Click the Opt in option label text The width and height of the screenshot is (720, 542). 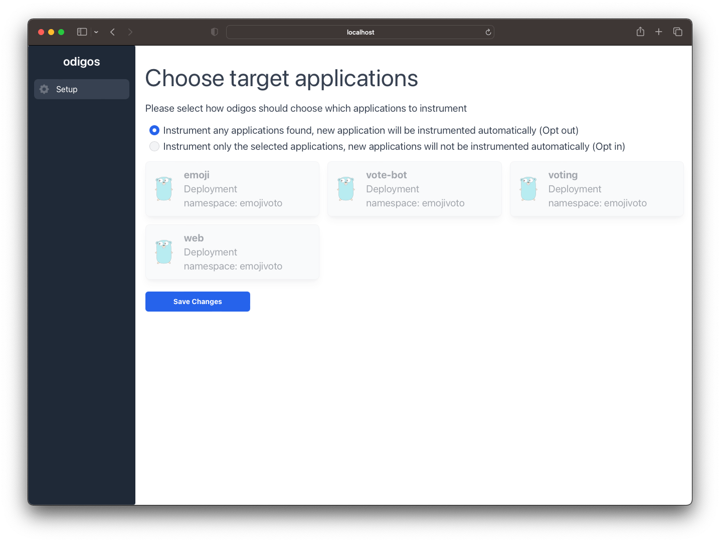pyautogui.click(x=394, y=146)
